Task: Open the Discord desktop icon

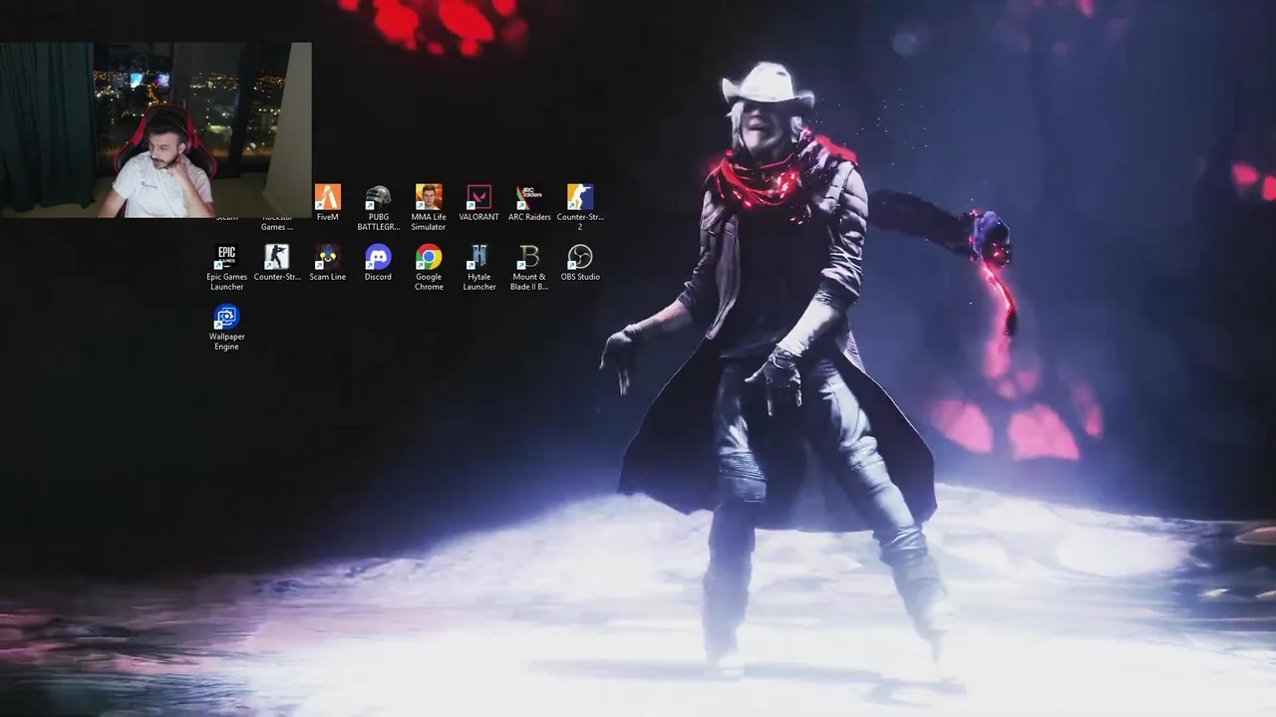Action: [378, 257]
